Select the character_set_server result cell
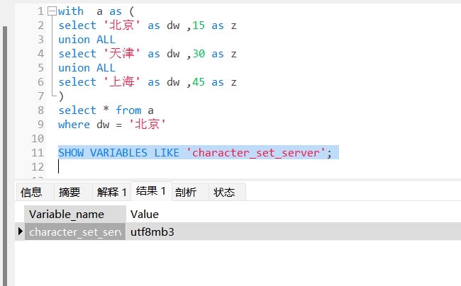The height and width of the screenshot is (286, 461). 75,231
